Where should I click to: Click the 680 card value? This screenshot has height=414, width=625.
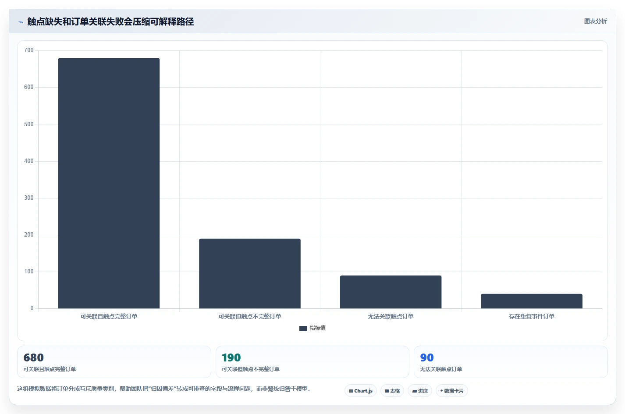tap(34, 357)
